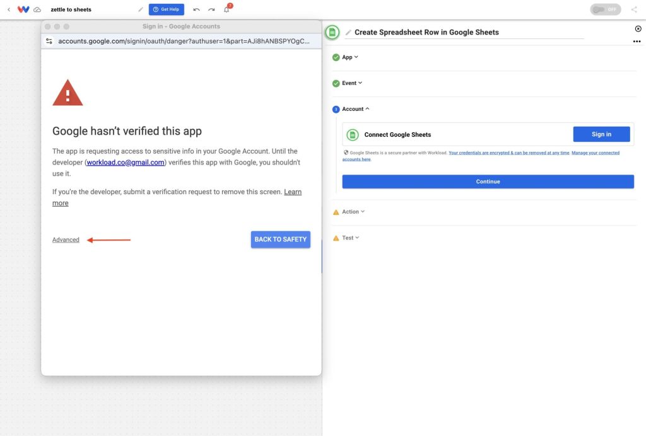Click the step 3 badge beside Account
Image resolution: width=646 pixels, height=436 pixels.
336,110
